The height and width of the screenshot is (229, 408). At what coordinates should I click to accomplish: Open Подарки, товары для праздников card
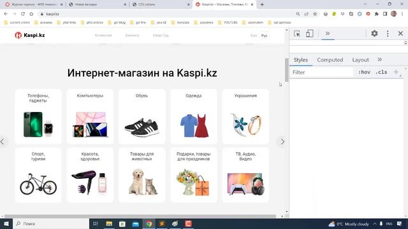click(x=194, y=175)
